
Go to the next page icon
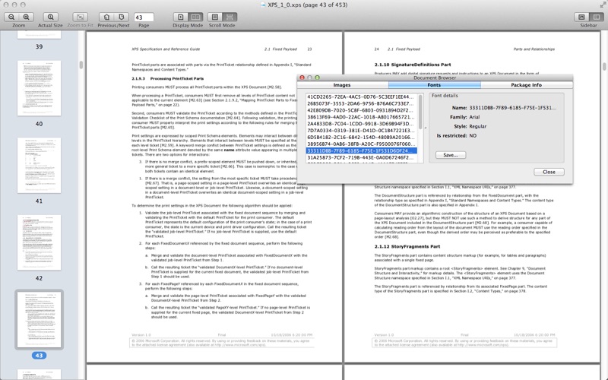[x=122, y=17]
